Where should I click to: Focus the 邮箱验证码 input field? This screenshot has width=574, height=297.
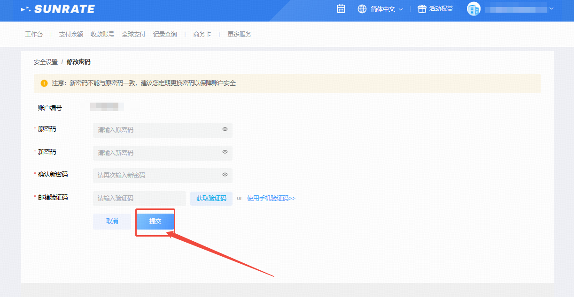(140, 198)
